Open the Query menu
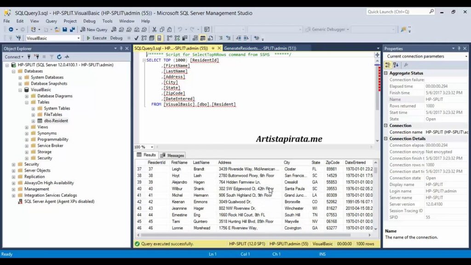 [x=51, y=21]
